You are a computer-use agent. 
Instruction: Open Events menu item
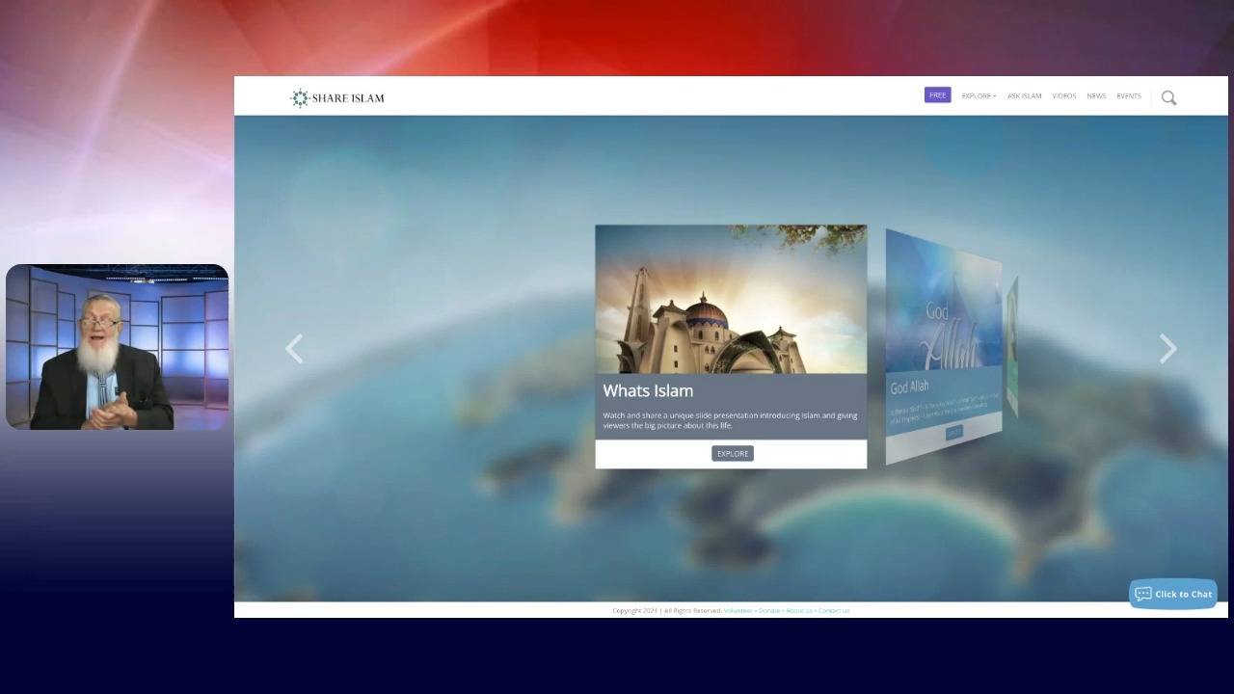tap(1129, 95)
